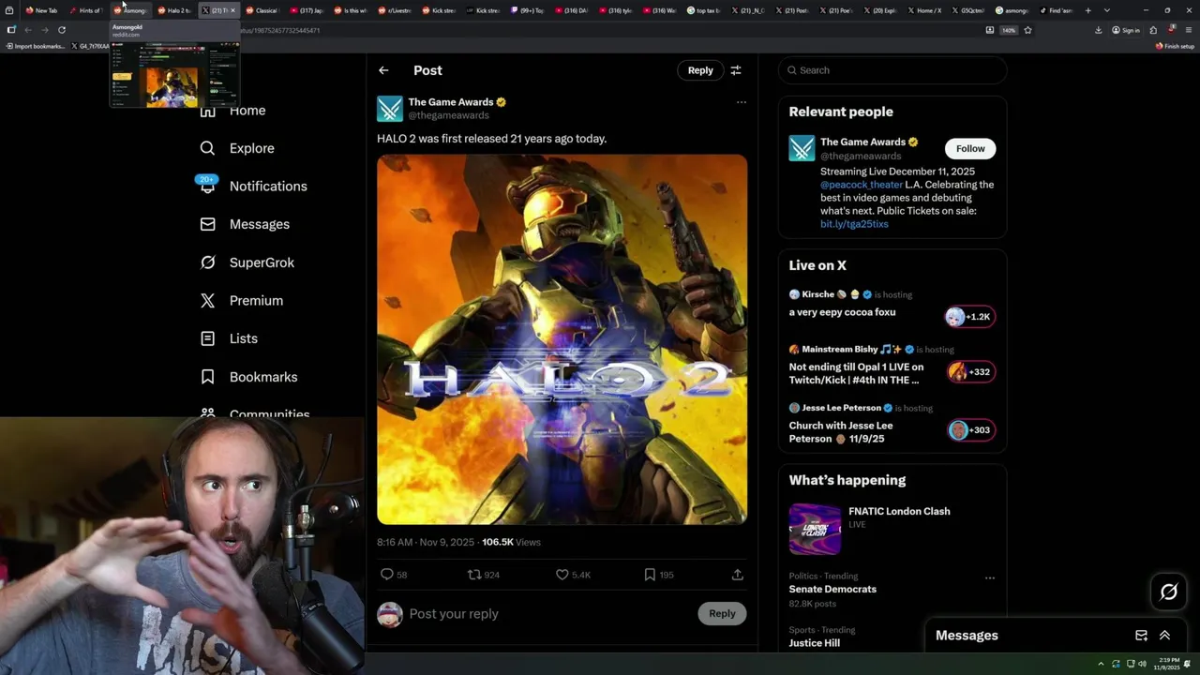Viewport: 1200px width, 675px height.
Task: Follow The Game Awards in Relevant people
Action: [x=970, y=148]
